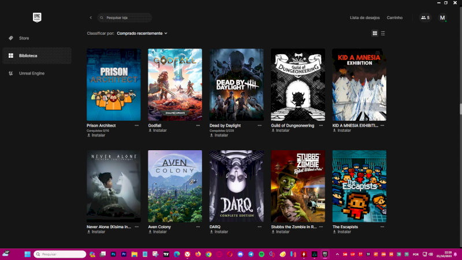462x260 pixels.
Task: Install Dead by Daylight
Action: tap(219, 135)
